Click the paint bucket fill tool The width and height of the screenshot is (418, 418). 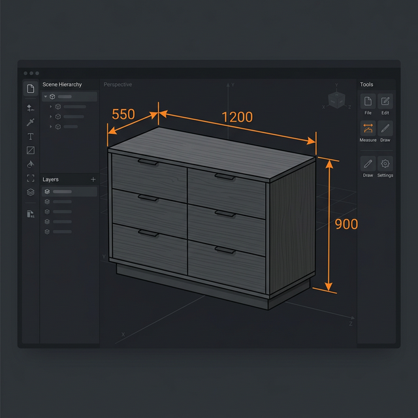click(30, 164)
